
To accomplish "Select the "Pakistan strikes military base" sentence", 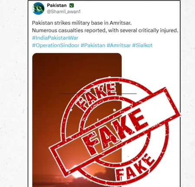I will point(82,23).
